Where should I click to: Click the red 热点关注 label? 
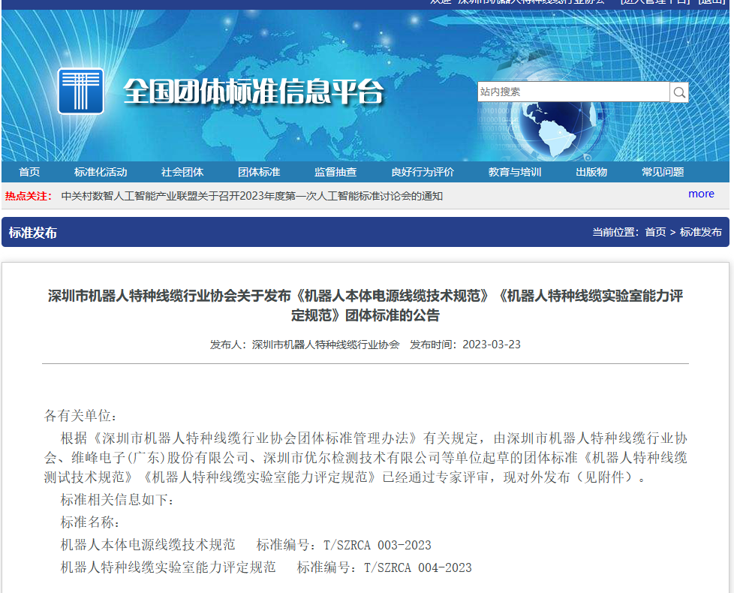(28, 196)
